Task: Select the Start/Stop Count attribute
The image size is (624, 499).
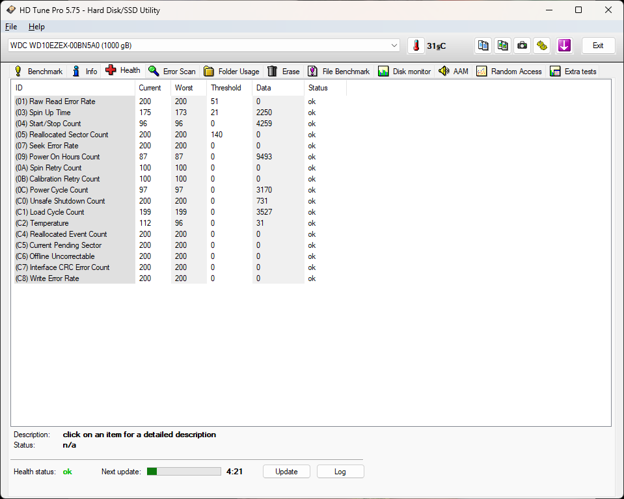Action: click(x=180, y=124)
